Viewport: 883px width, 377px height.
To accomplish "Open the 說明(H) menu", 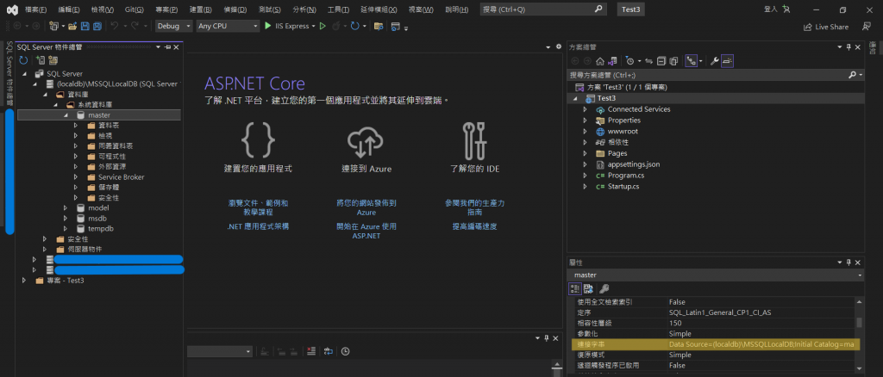I will (457, 10).
